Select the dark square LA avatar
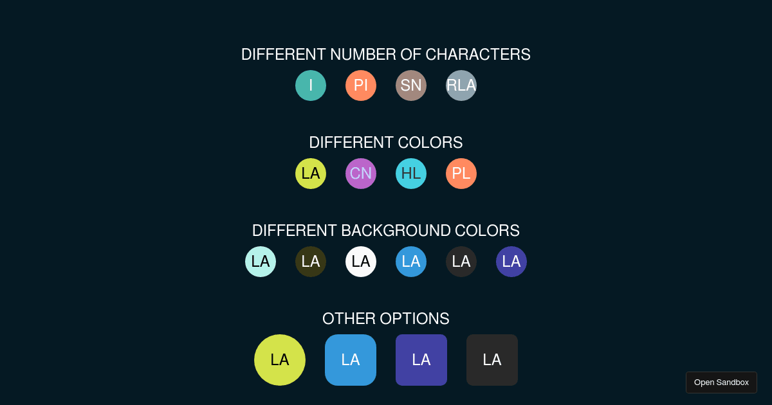This screenshot has height=405, width=772. [492, 360]
